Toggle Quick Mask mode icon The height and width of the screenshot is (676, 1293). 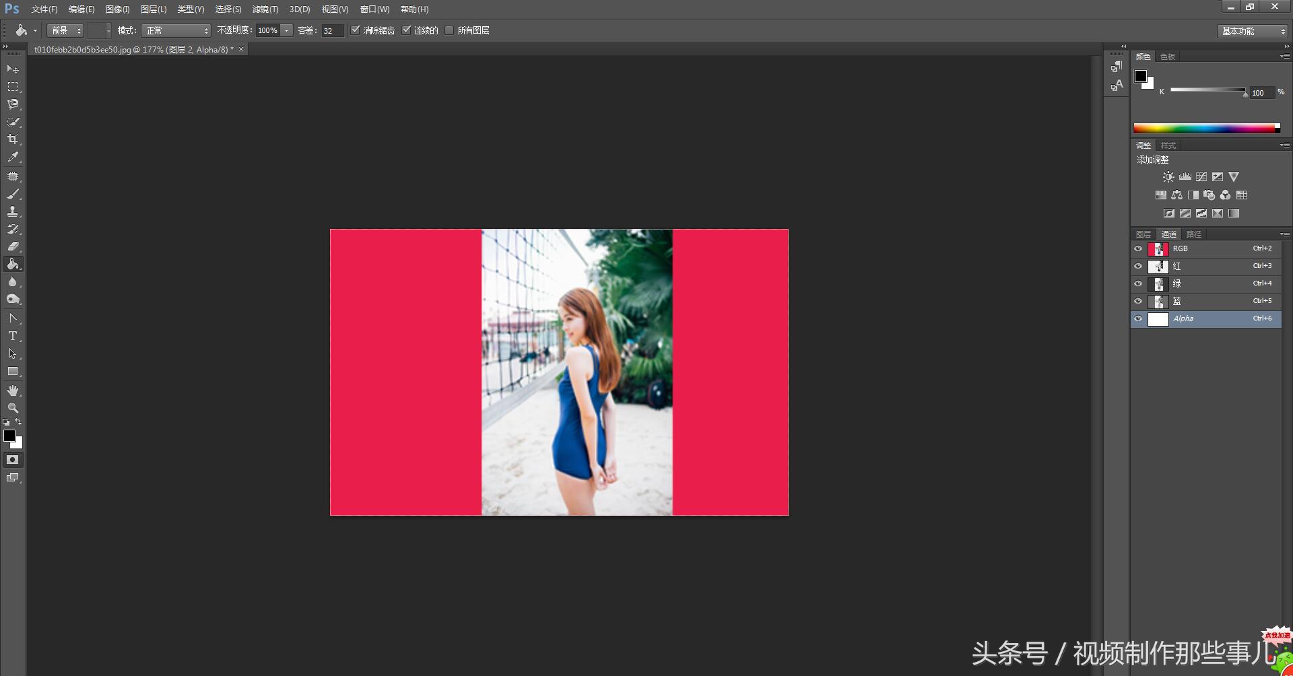click(x=12, y=460)
